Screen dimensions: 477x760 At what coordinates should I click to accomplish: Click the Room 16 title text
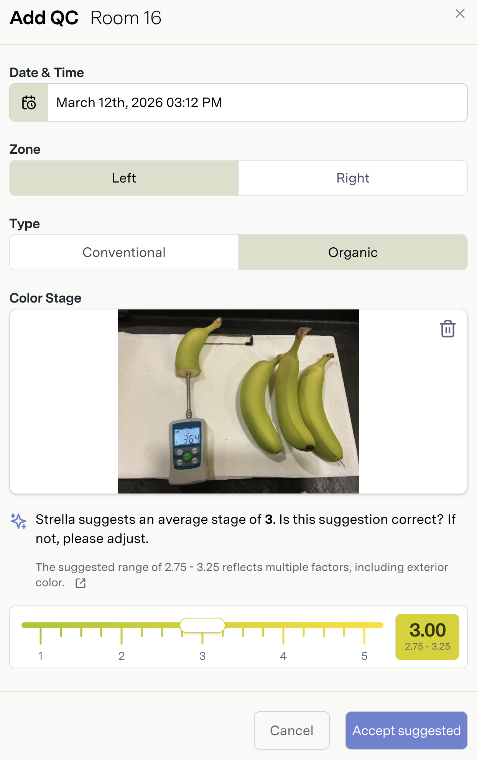click(x=126, y=18)
